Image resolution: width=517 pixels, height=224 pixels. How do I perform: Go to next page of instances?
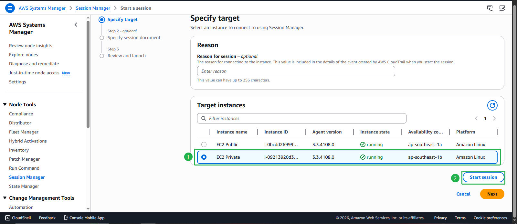494,118
